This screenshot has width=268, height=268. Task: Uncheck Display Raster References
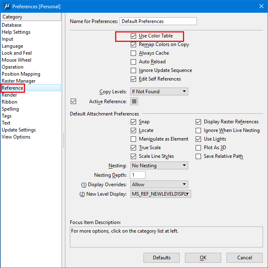click(x=198, y=122)
